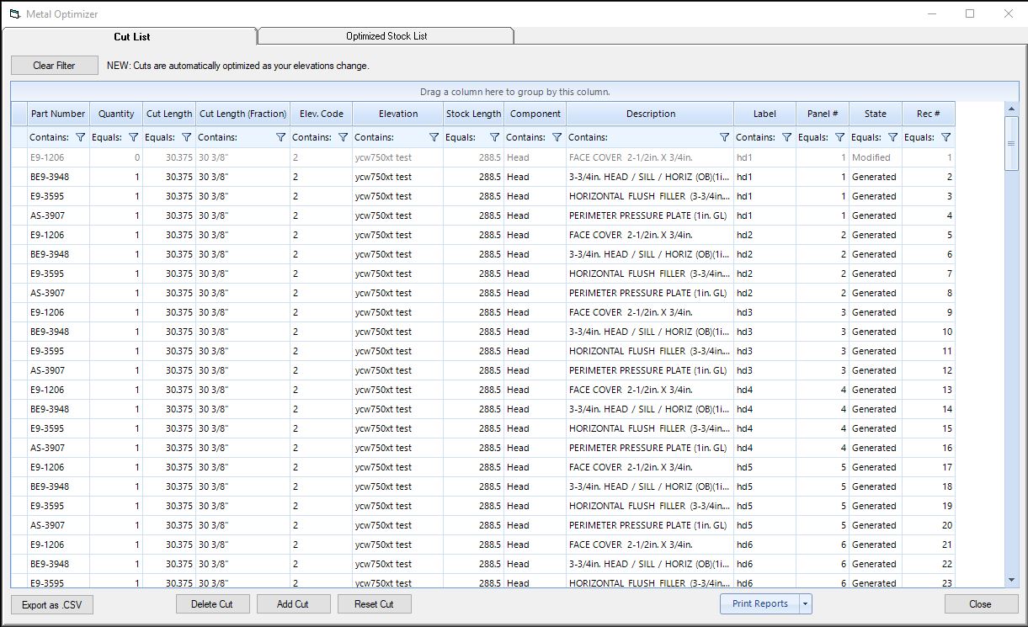Open the filter icon for Elevation column
The image size is (1028, 627).
(x=434, y=137)
